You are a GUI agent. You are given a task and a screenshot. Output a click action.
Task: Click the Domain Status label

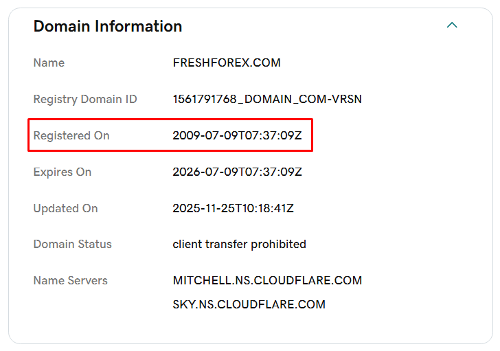[73, 244]
